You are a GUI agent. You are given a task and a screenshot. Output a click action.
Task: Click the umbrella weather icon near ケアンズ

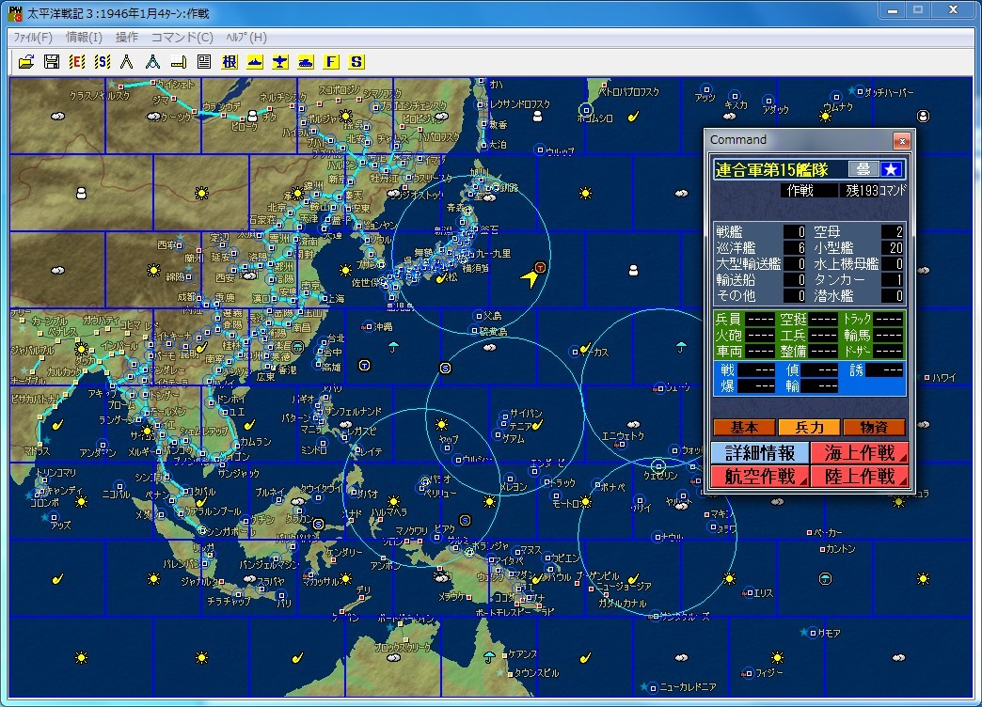tap(489, 656)
